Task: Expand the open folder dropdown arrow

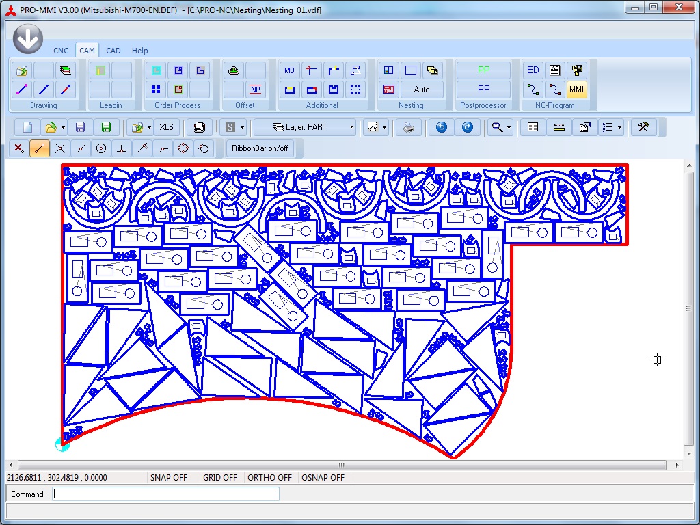Action: coord(63,127)
